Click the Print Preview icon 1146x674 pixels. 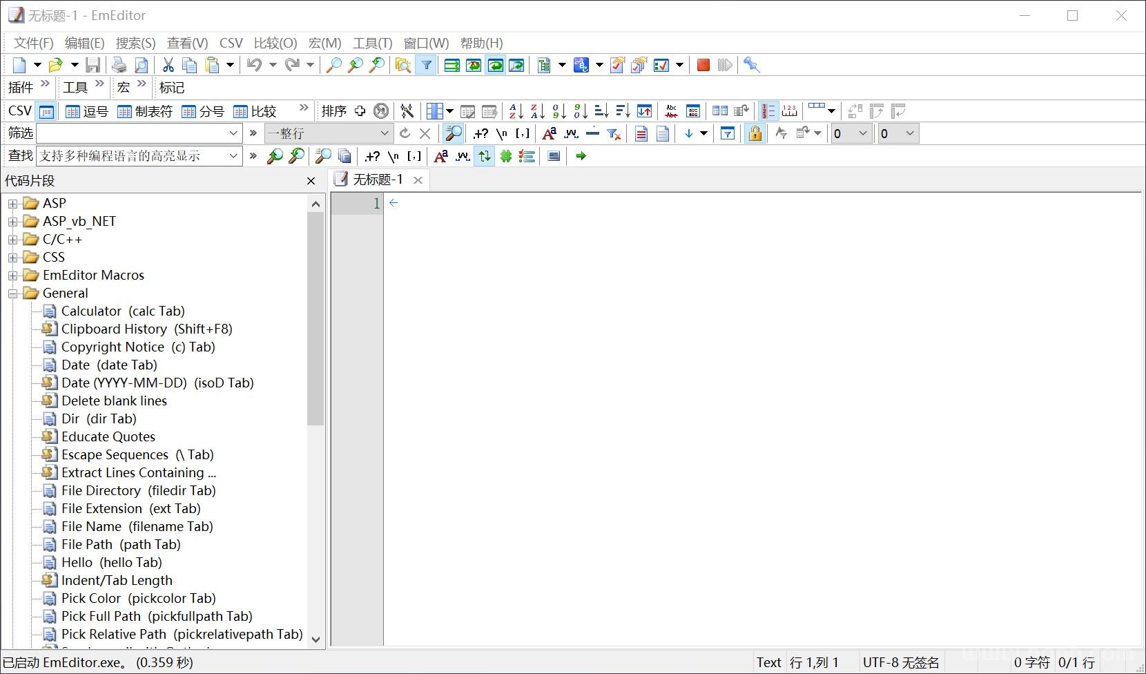[141, 65]
